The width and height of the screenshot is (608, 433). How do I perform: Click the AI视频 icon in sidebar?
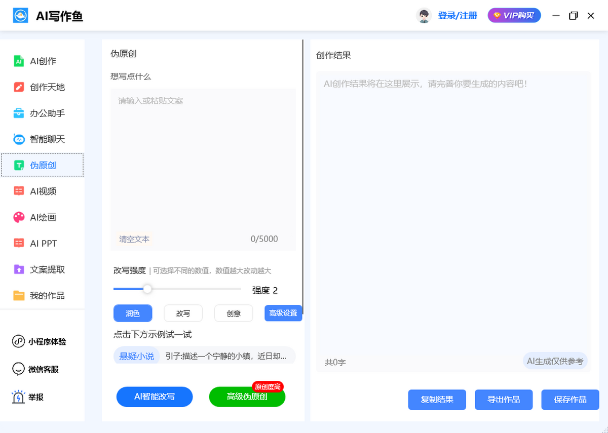[x=19, y=191]
